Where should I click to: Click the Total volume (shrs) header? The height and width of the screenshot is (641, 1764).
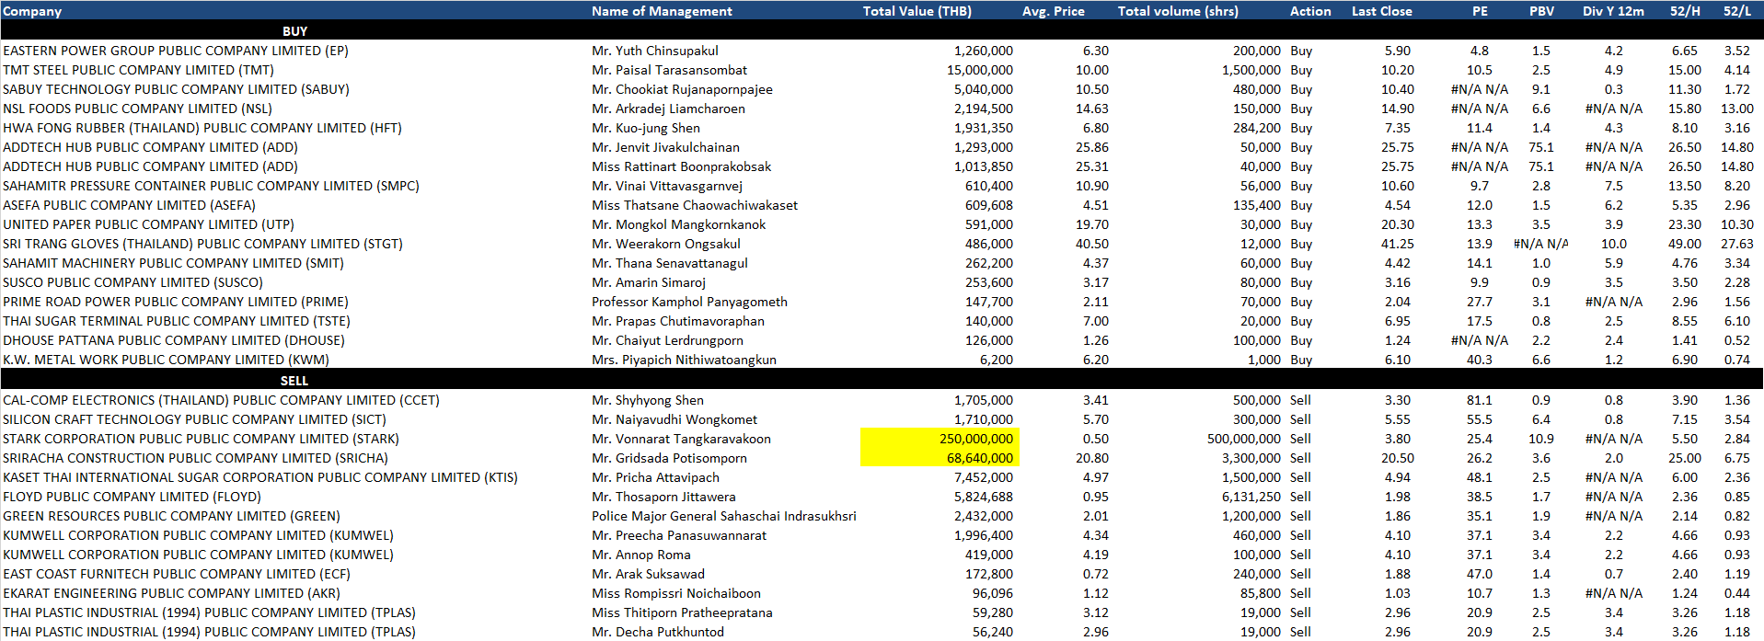[1178, 11]
